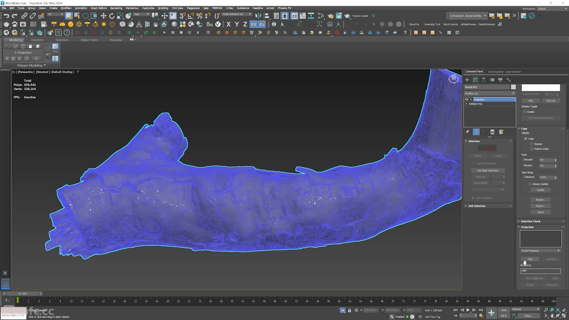Image resolution: width=569 pixels, height=320 pixels.
Task: Click Zoom magnifier navigation icon
Action: 546,310
